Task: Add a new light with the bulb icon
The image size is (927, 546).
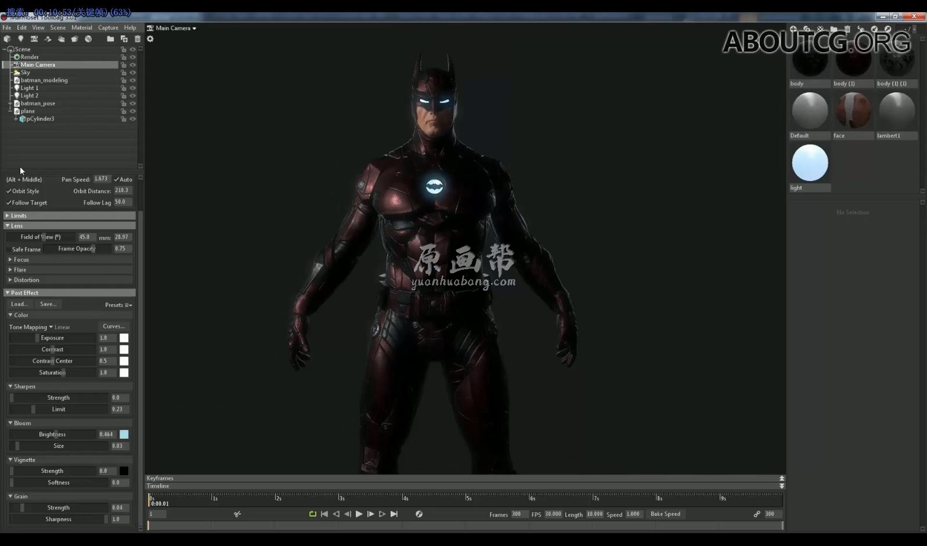Action: (x=20, y=39)
